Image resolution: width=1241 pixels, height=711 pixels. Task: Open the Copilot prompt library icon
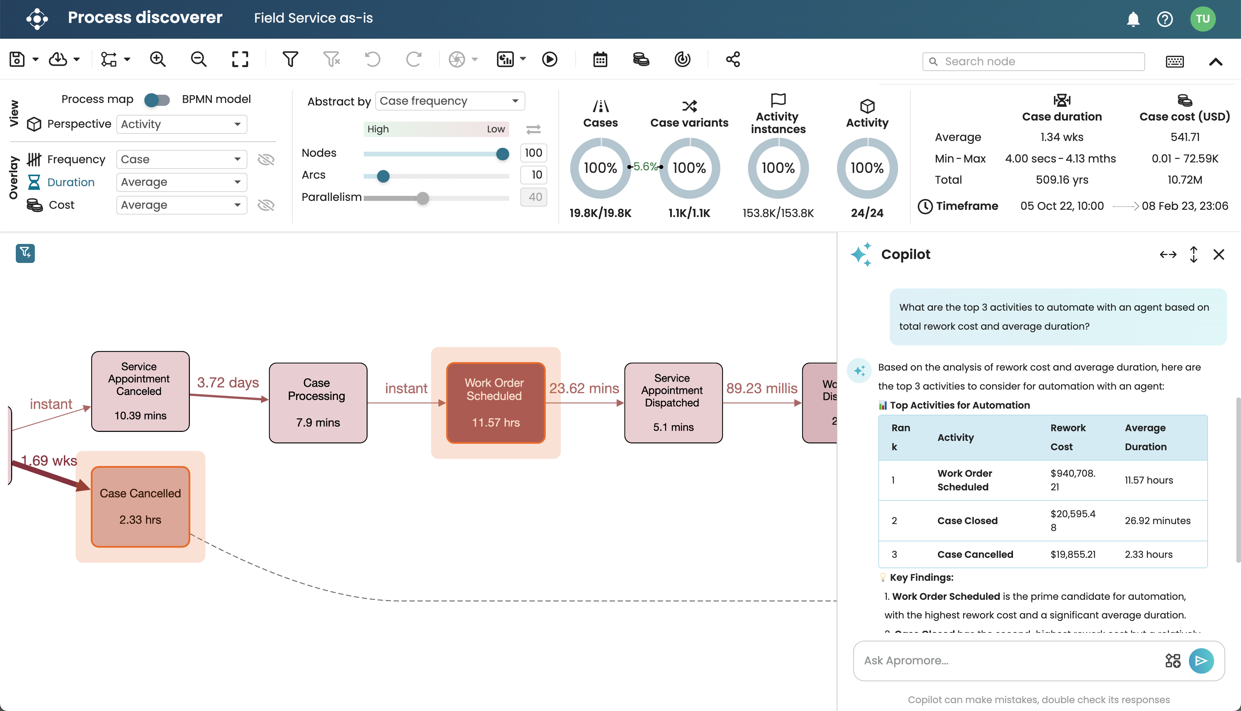[x=1172, y=661]
